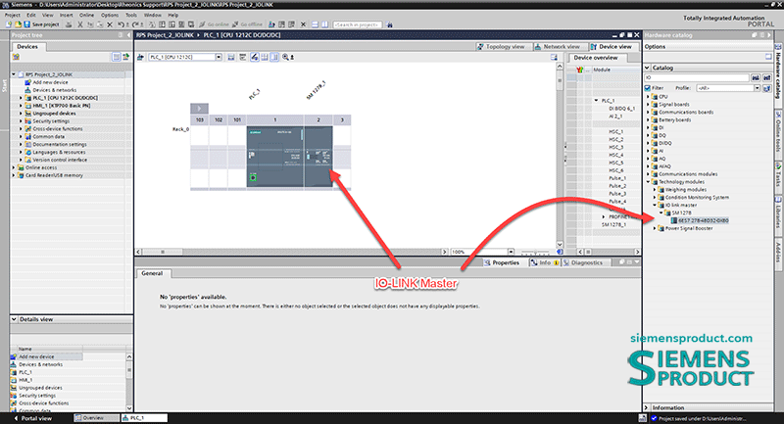Select the General tab in properties
Screen dimensions: 784x424
[152, 273]
